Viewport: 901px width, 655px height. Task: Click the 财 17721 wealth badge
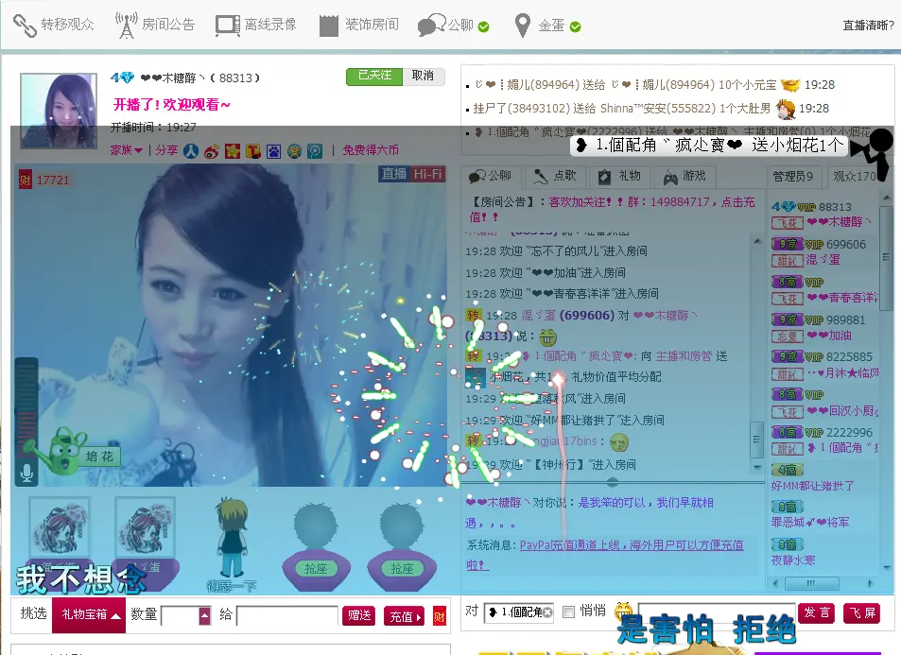coord(43,180)
